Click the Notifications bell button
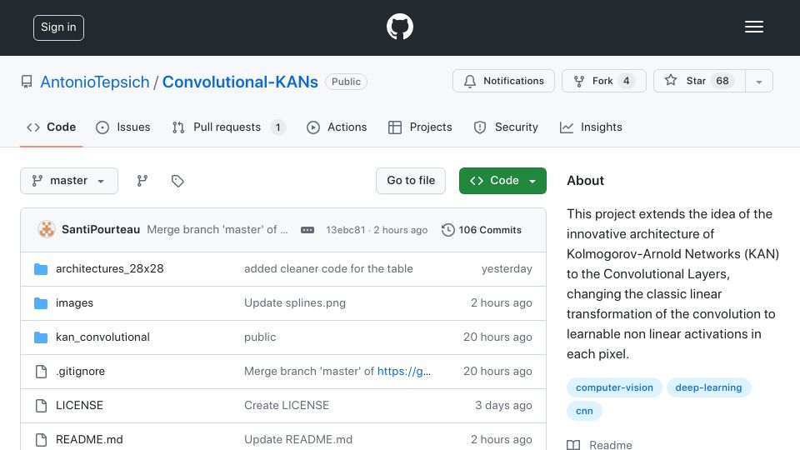 point(503,81)
